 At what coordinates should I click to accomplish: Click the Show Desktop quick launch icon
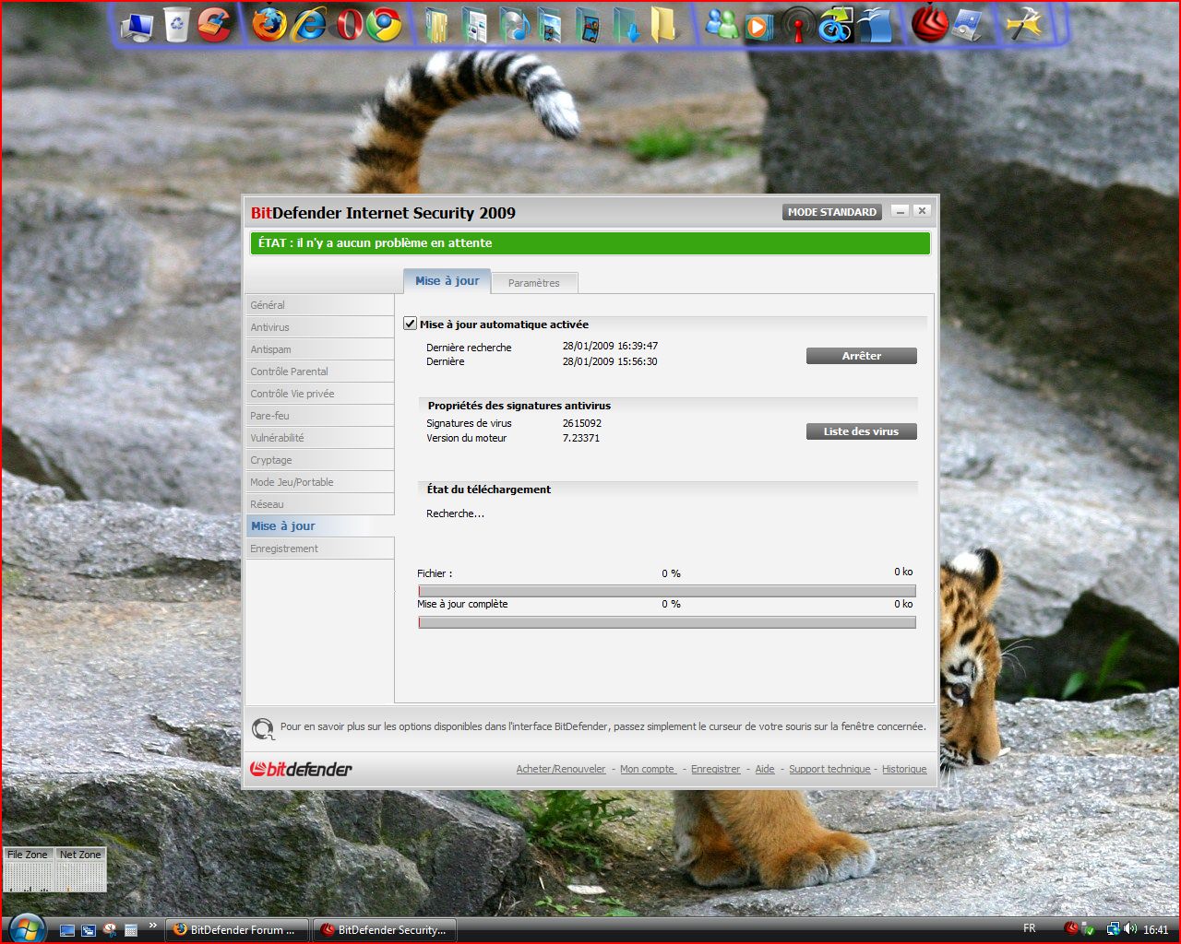pyautogui.click(x=67, y=930)
